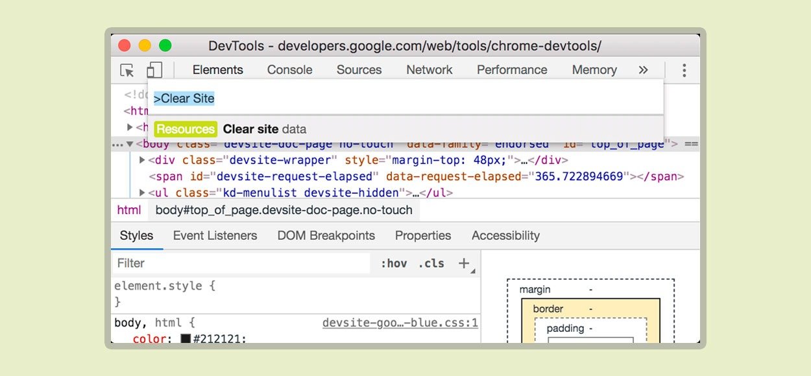Switch to the Elements tab
Image resolution: width=811 pixels, height=376 pixels.
click(x=218, y=70)
